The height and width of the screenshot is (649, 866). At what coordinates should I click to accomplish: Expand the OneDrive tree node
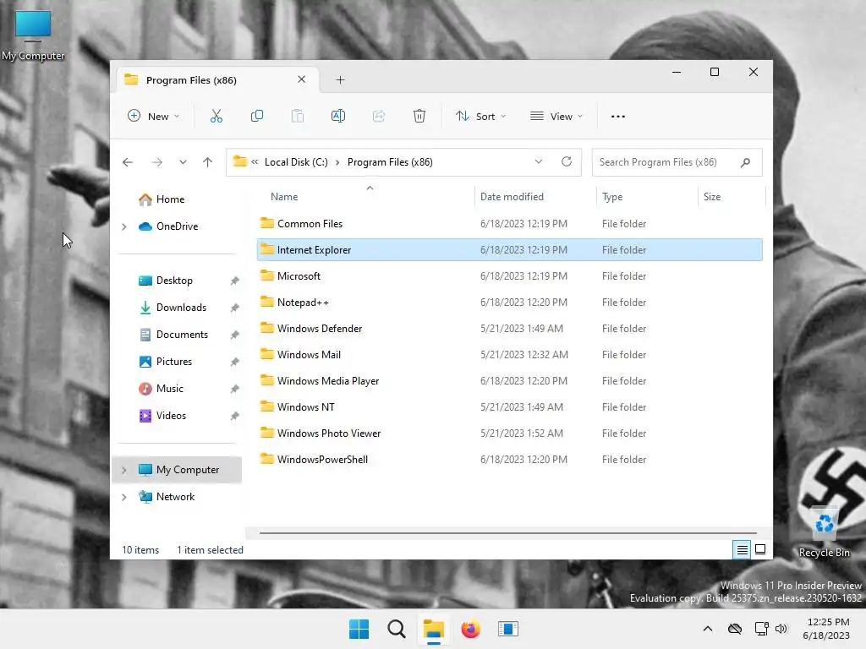click(124, 226)
